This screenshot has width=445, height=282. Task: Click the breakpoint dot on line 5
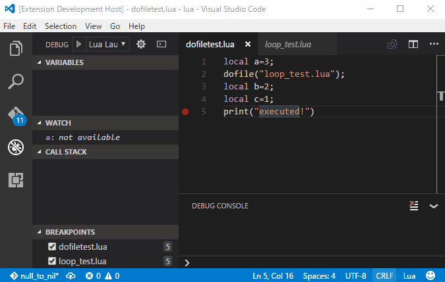tap(185, 112)
